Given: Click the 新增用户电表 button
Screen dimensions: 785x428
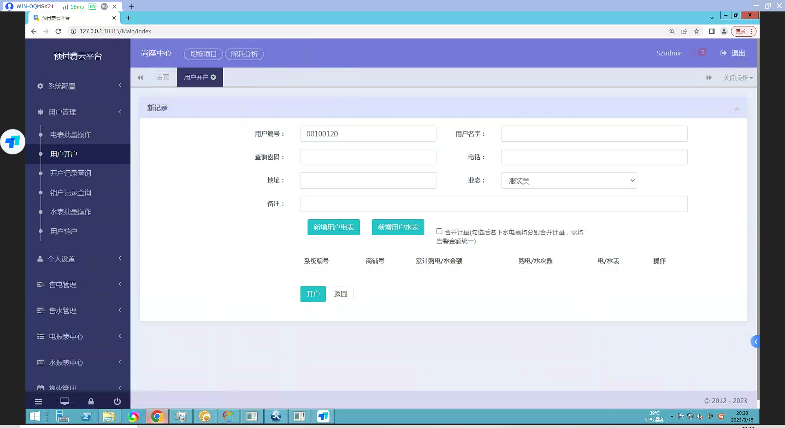Looking at the screenshot, I should click(333, 227).
